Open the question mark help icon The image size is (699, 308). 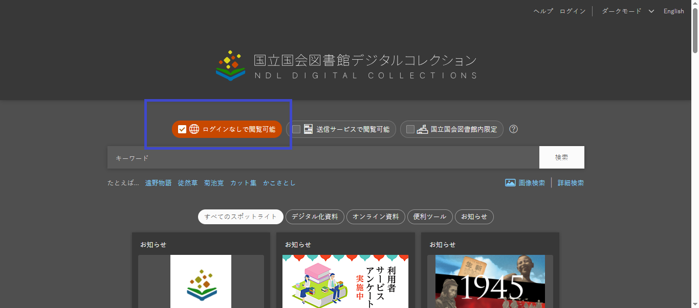click(514, 129)
